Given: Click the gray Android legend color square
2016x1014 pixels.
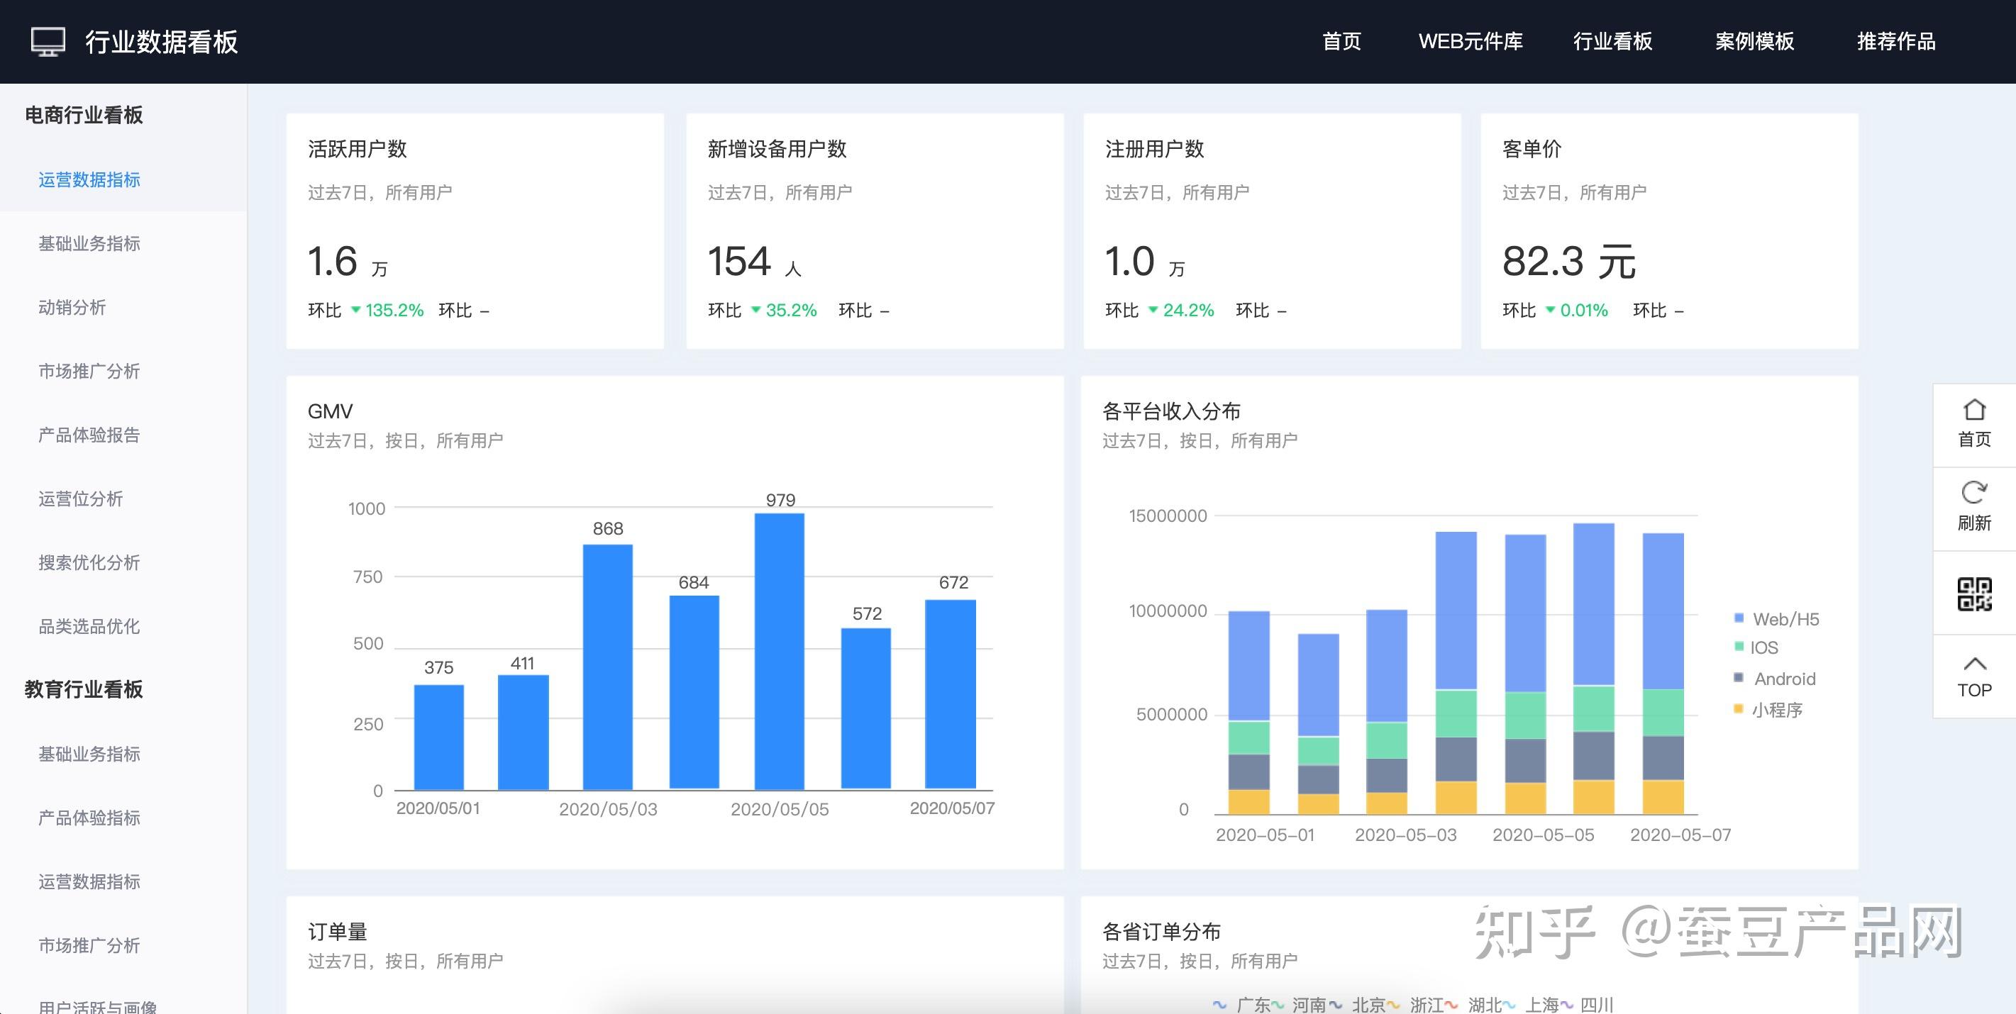Looking at the screenshot, I should [1739, 679].
